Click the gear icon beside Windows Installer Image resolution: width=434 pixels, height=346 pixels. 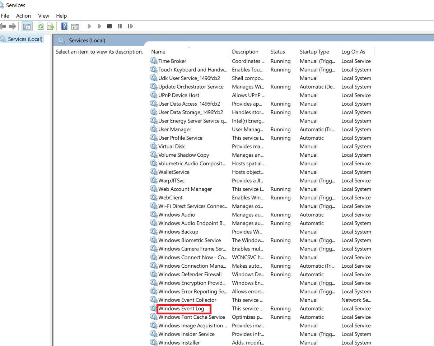tap(154, 343)
